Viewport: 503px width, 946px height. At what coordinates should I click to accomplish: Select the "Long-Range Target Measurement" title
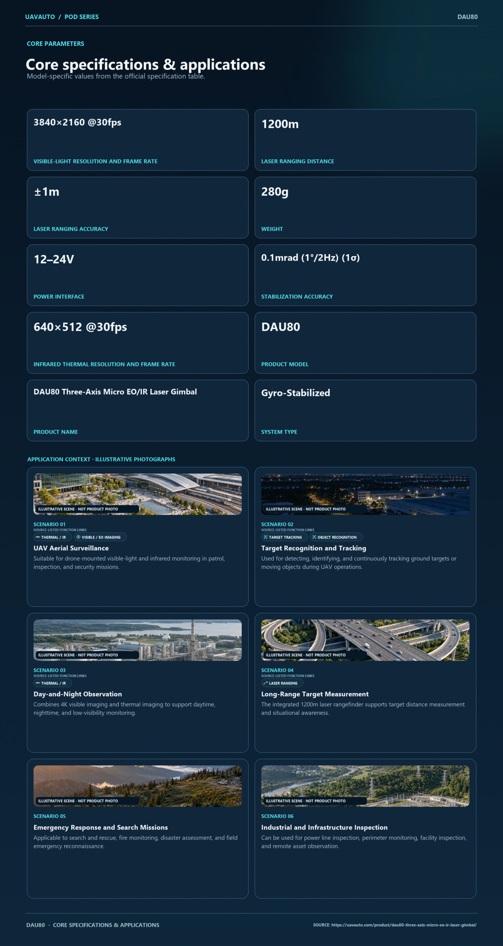click(x=315, y=694)
